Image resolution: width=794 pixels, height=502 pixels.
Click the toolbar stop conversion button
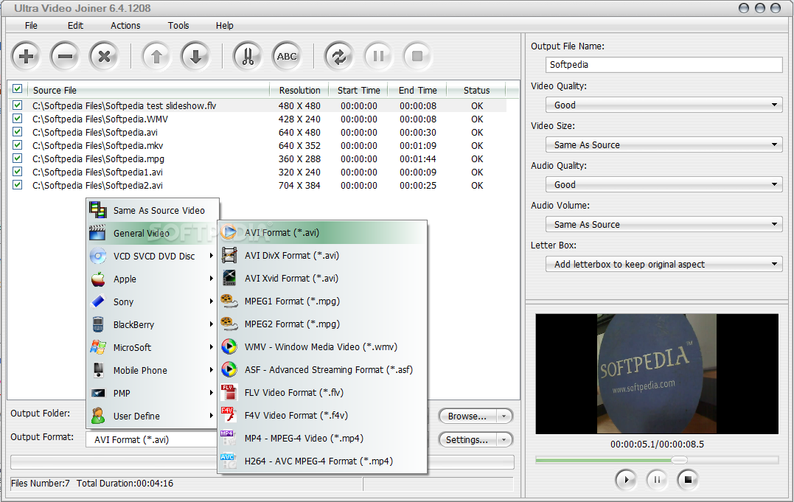click(x=417, y=56)
